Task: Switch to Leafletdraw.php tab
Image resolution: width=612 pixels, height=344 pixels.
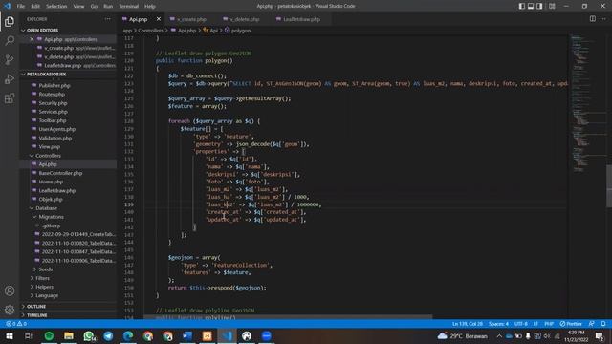Action: click(x=301, y=19)
